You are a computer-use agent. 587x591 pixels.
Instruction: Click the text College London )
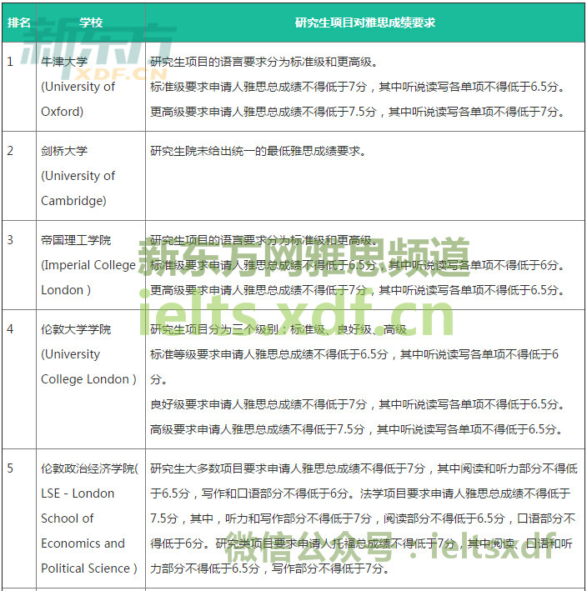point(88,378)
